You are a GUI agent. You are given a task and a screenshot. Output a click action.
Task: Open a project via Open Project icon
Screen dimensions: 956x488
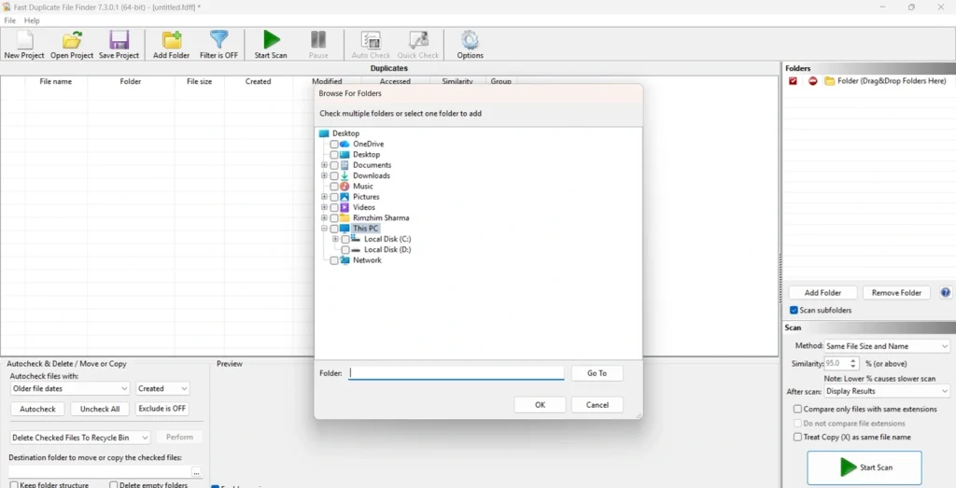coord(72,40)
